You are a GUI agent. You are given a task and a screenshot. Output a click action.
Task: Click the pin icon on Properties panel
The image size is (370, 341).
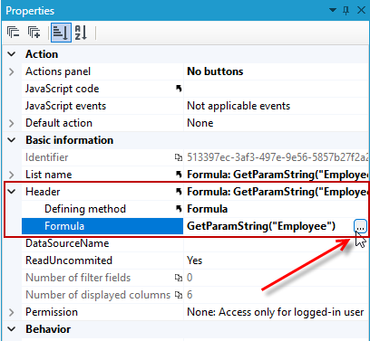click(346, 11)
